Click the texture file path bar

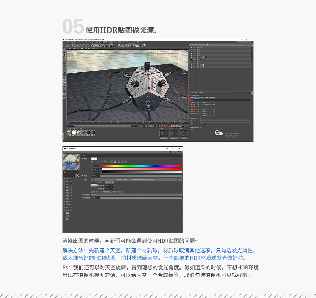tap(135, 180)
